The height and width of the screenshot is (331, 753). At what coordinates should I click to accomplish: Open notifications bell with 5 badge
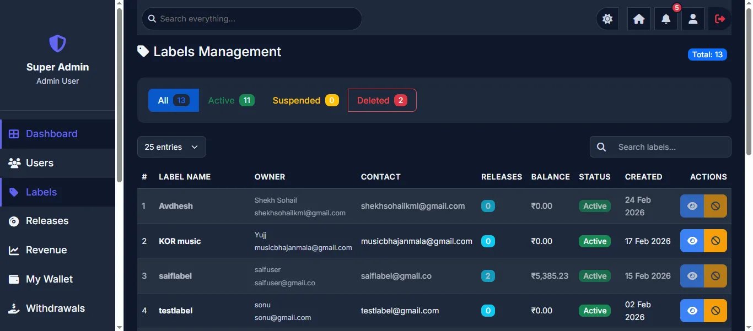point(666,19)
